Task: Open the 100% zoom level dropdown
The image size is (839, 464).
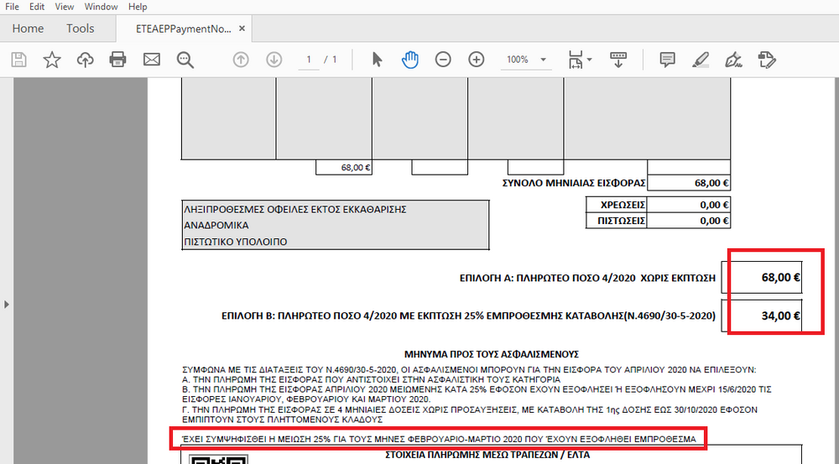Action: coord(544,60)
